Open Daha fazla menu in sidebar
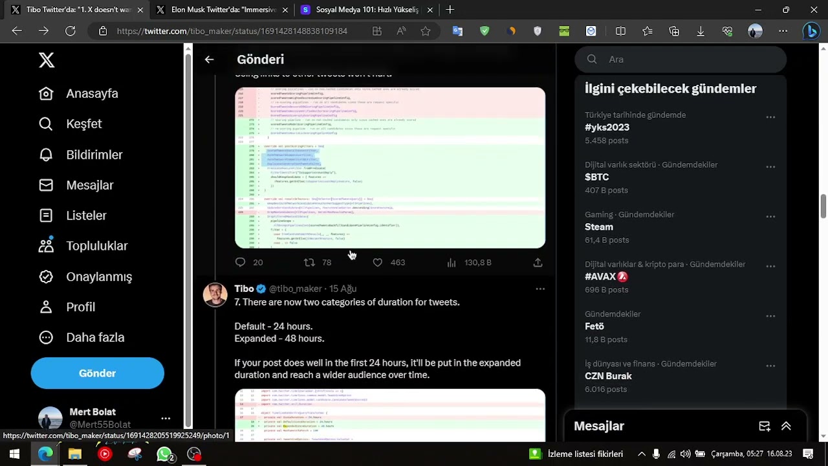The height and width of the screenshot is (466, 828). click(81, 337)
